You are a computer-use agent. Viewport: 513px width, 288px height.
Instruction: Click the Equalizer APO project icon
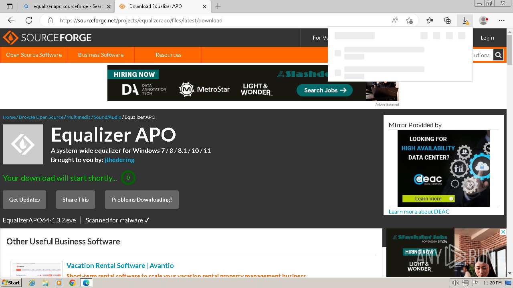23,144
